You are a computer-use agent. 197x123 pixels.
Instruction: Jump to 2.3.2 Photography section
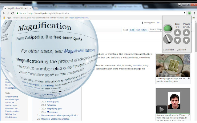(50, 102)
